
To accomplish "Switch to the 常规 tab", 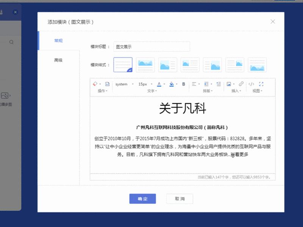I will pos(59,40).
